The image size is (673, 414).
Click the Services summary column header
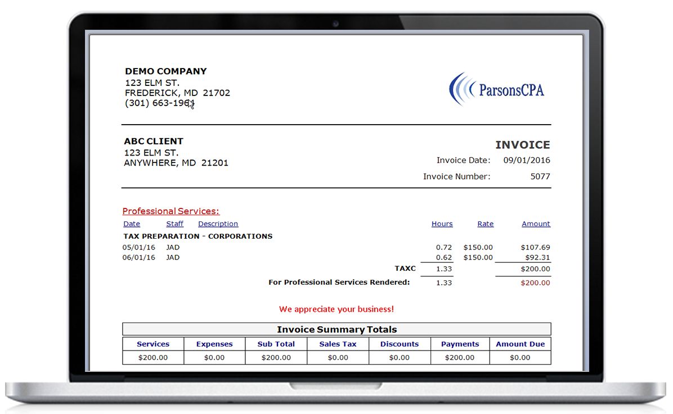[153, 344]
